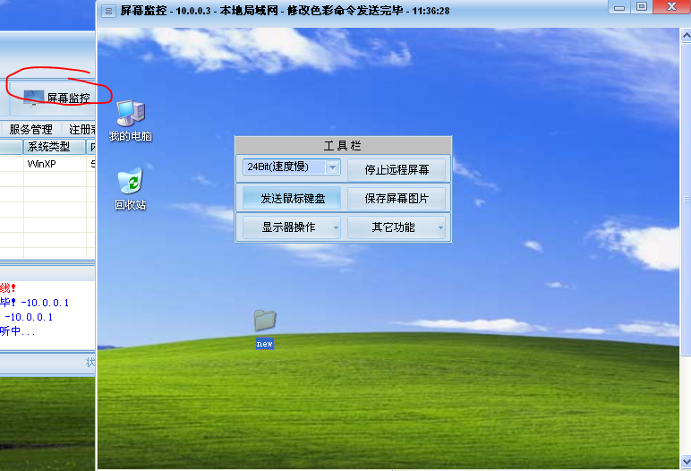Image resolution: width=691 pixels, height=471 pixels.
Task: Select the 回收站 recycle bin icon
Action: (x=131, y=189)
